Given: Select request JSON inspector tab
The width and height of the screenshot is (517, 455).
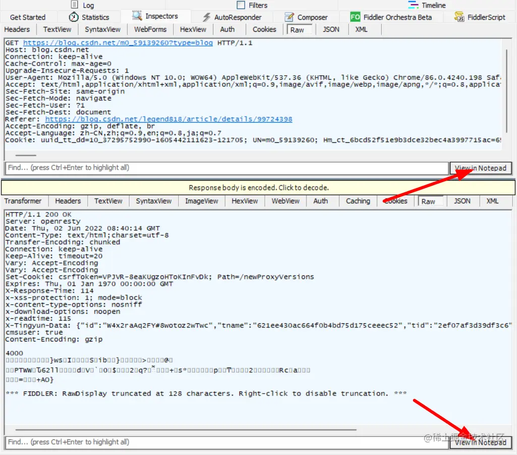Looking at the screenshot, I should pyautogui.click(x=331, y=30).
